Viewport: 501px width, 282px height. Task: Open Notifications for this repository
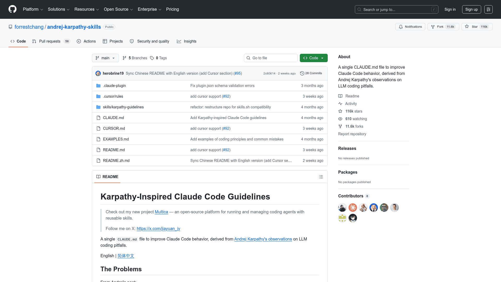tap(410, 27)
